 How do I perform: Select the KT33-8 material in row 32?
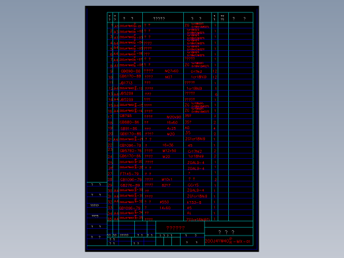point(194,202)
